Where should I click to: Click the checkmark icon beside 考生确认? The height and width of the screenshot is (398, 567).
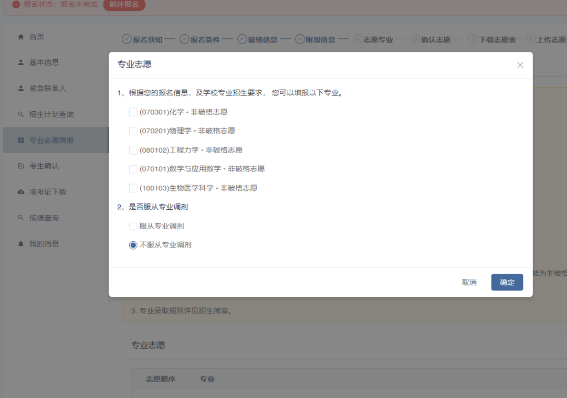click(21, 166)
